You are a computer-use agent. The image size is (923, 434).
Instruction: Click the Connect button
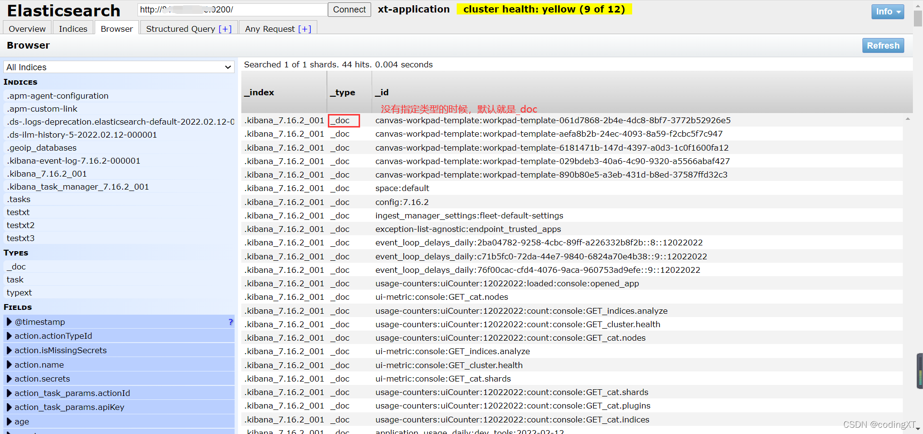[x=349, y=10]
